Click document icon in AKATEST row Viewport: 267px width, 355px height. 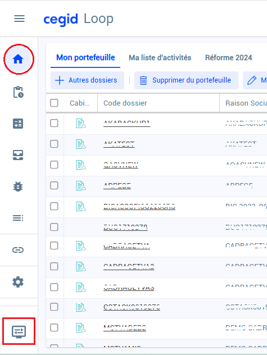[81, 144]
